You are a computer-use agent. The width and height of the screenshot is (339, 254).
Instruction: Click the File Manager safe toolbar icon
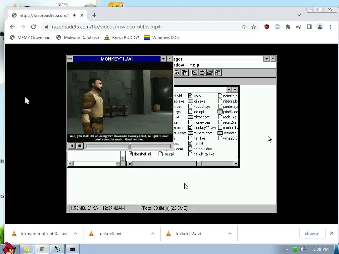pyautogui.click(x=195, y=73)
